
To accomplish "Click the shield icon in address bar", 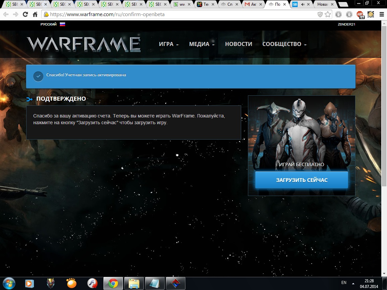I will pyautogui.click(x=320, y=14).
